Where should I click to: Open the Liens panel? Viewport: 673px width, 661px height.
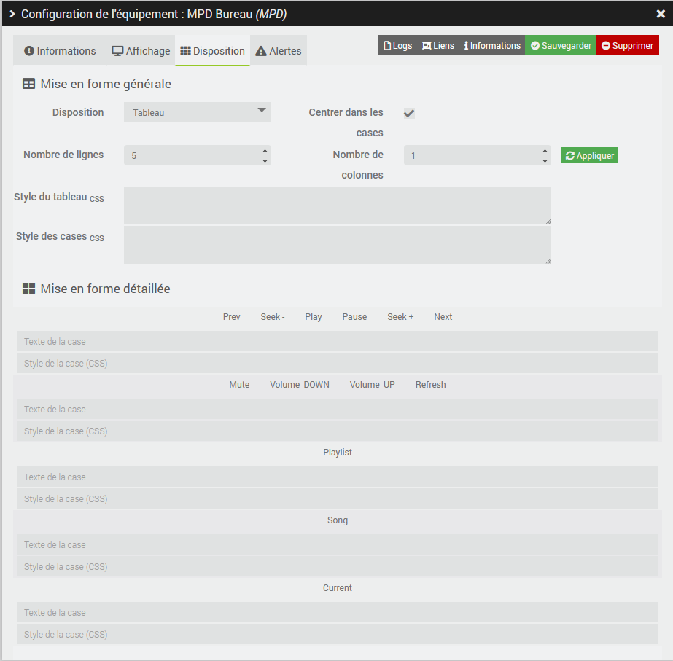(438, 45)
